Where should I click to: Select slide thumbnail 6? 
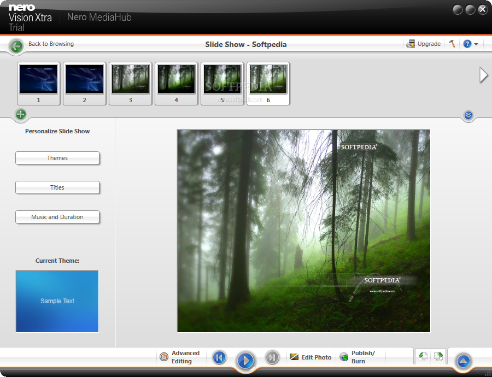point(268,84)
